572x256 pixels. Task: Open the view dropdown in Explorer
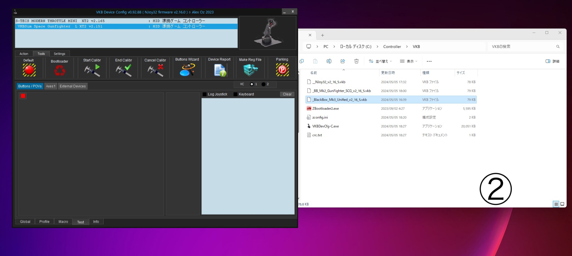pyautogui.click(x=409, y=61)
